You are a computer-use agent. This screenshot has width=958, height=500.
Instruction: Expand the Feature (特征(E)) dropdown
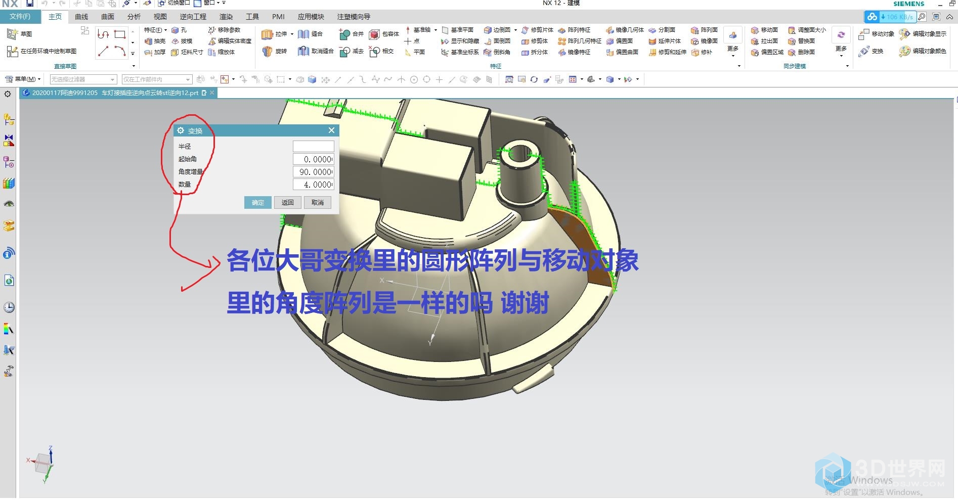pyautogui.click(x=155, y=30)
